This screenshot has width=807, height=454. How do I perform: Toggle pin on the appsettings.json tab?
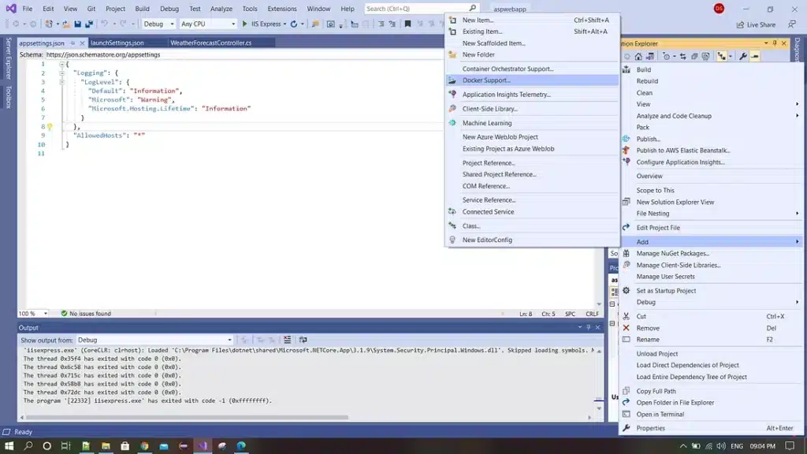click(73, 43)
